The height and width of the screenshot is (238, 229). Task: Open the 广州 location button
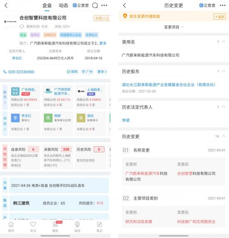[87, 72]
